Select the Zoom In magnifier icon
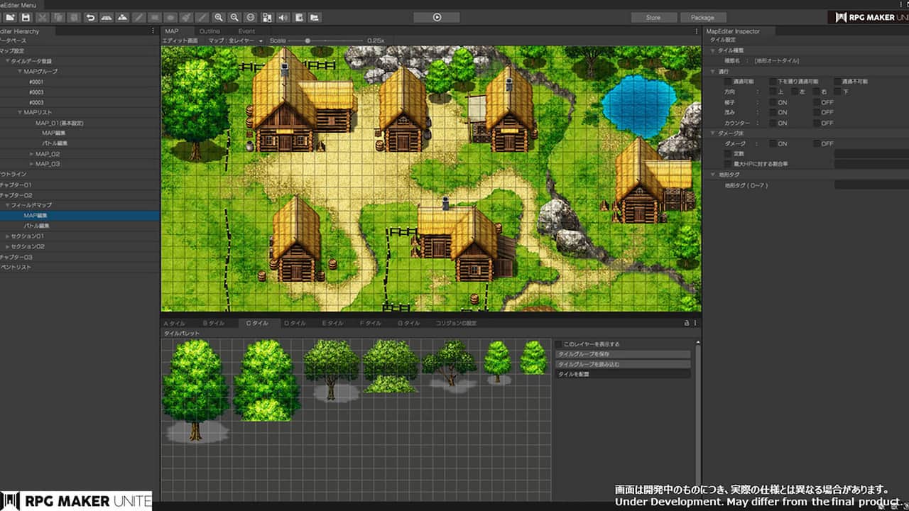Viewport: 909px width, 511px height. [x=218, y=18]
